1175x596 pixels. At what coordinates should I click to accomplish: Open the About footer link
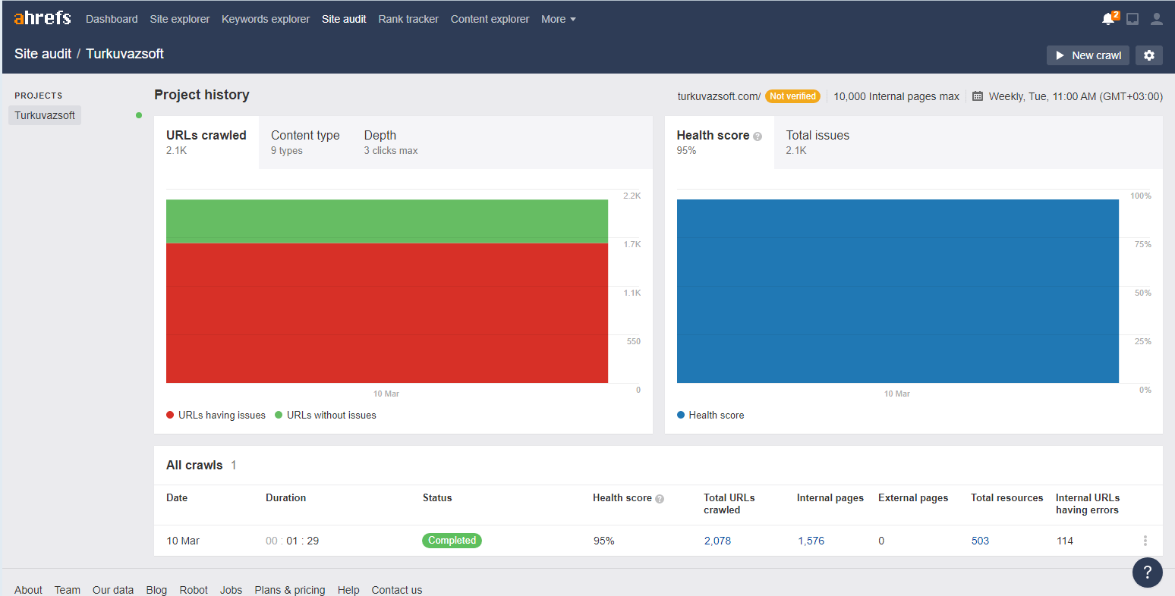(28, 590)
